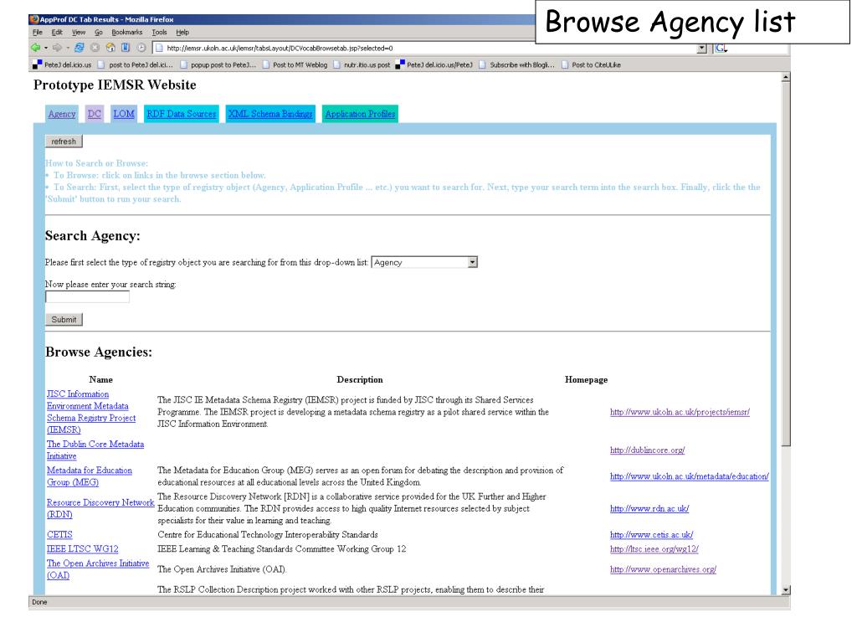Viewport: 857px width, 643px height.
Task: Click the 'Search Agency:' heading
Action: pos(93,236)
